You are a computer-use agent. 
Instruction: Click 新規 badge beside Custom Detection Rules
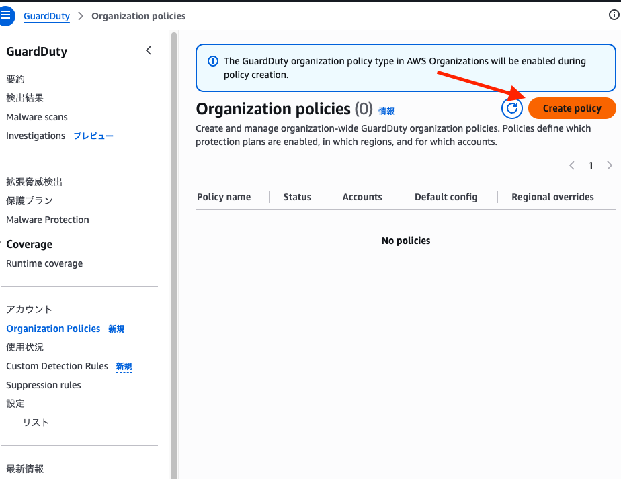tap(124, 367)
